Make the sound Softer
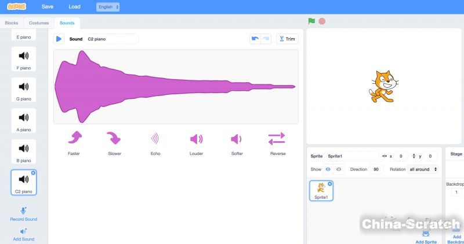The width and height of the screenshot is (464, 244). point(237,139)
